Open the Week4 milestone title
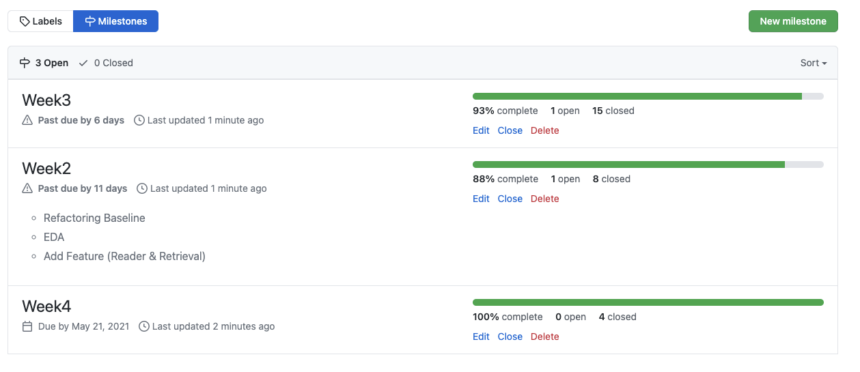The height and width of the screenshot is (372, 860). 46,306
